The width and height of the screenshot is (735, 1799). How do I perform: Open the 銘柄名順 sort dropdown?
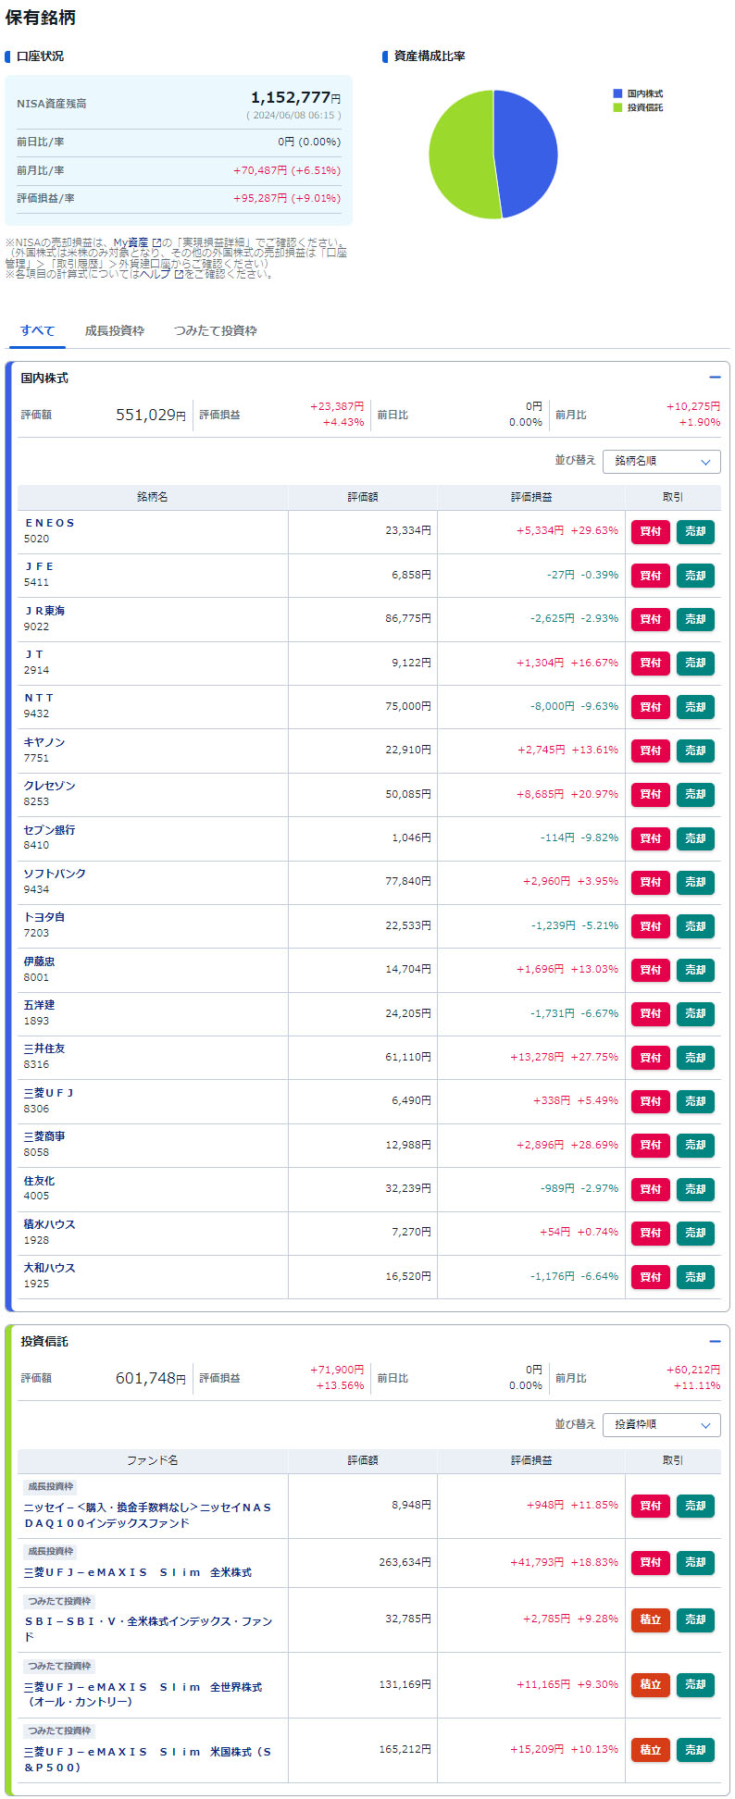pyautogui.click(x=661, y=461)
